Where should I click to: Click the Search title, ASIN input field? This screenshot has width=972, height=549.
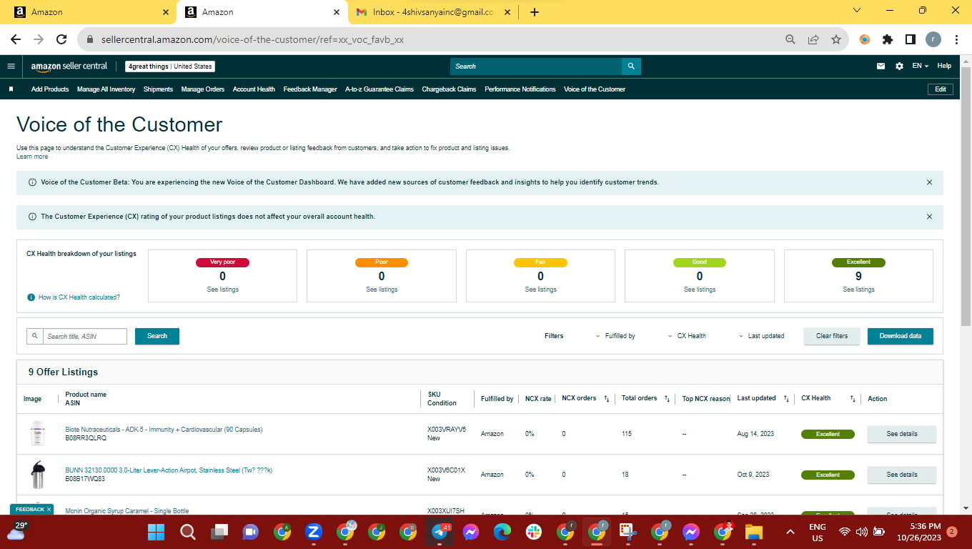coord(84,336)
